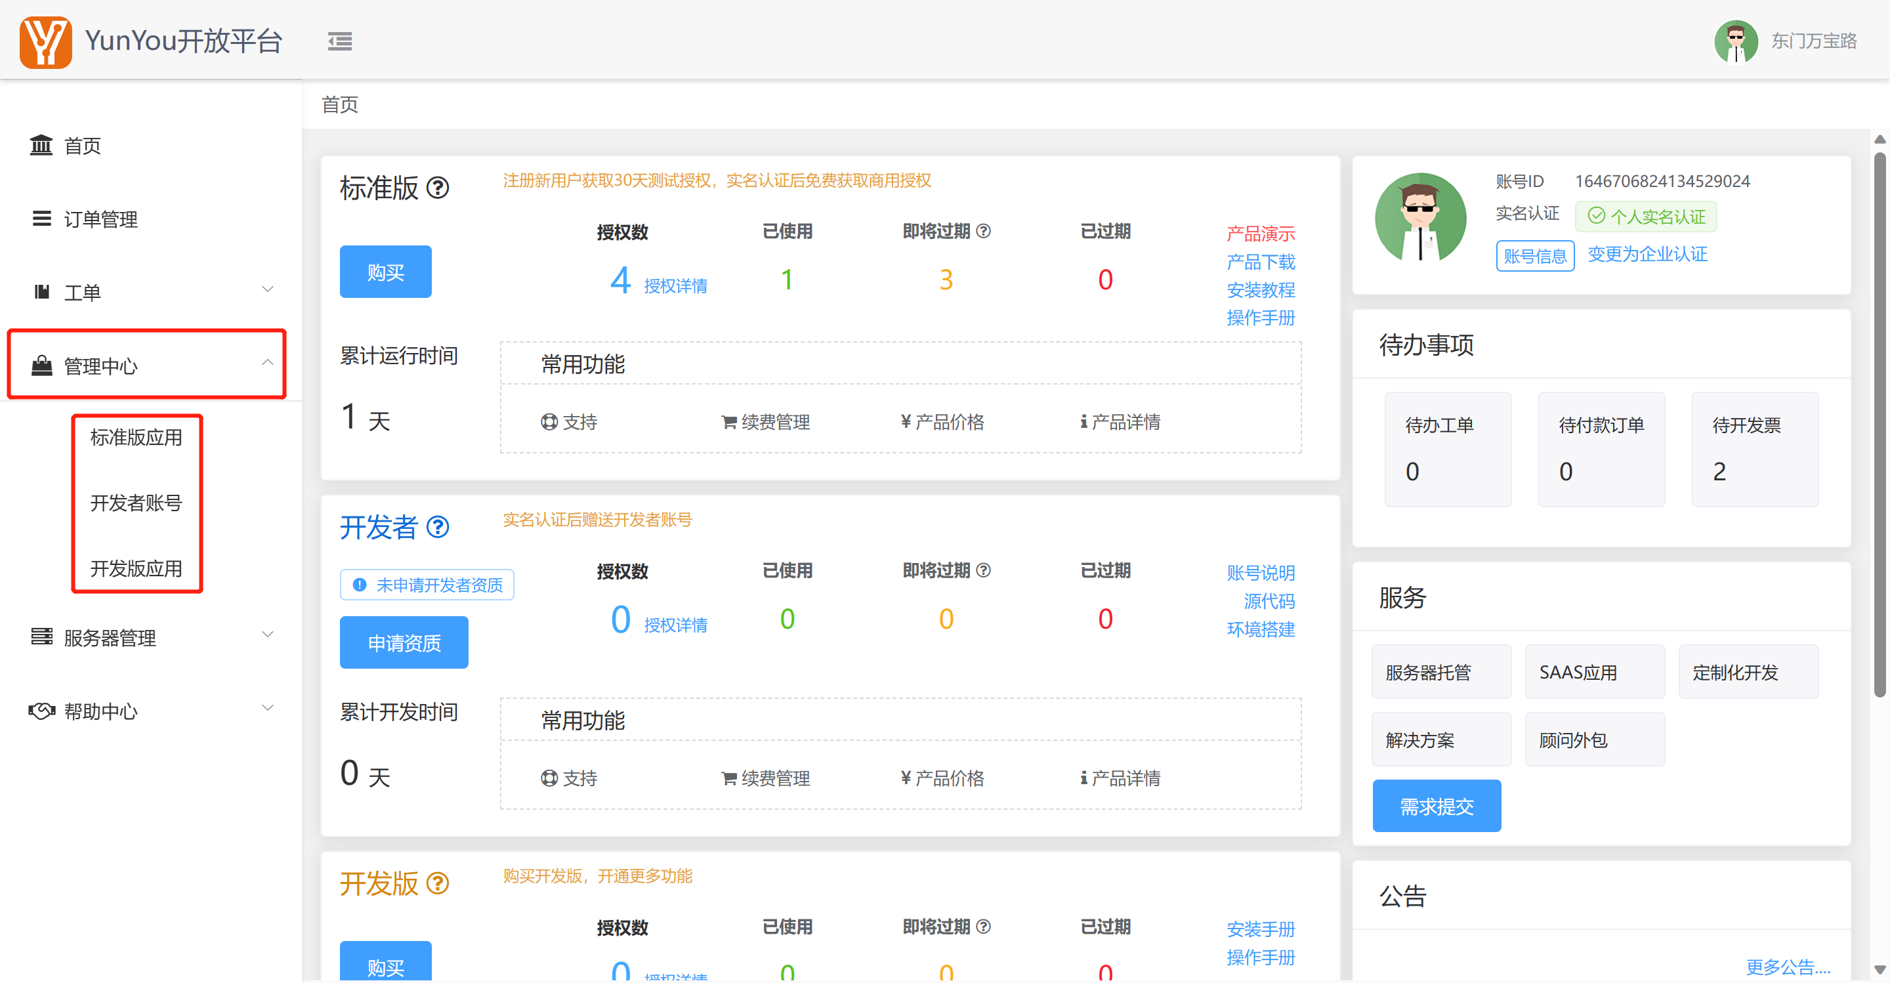The image size is (1890, 983).
Task: Click the top-right user avatar
Action: tap(1735, 41)
